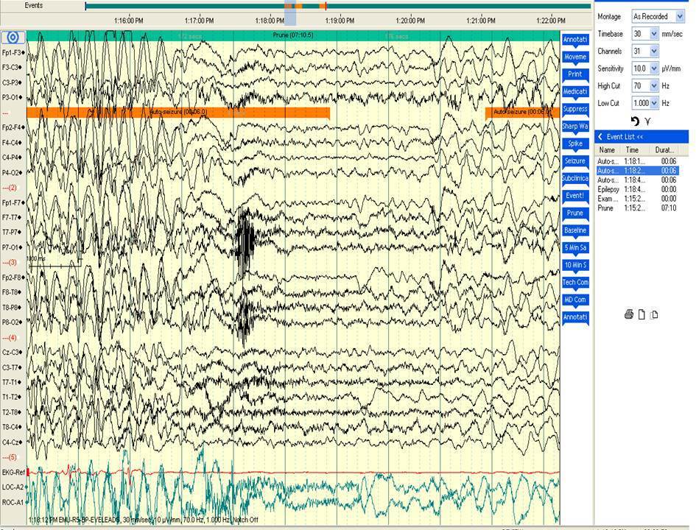This screenshot has width=696, height=530.
Task: Expand the Sensitivity dropdown
Action: coord(654,68)
